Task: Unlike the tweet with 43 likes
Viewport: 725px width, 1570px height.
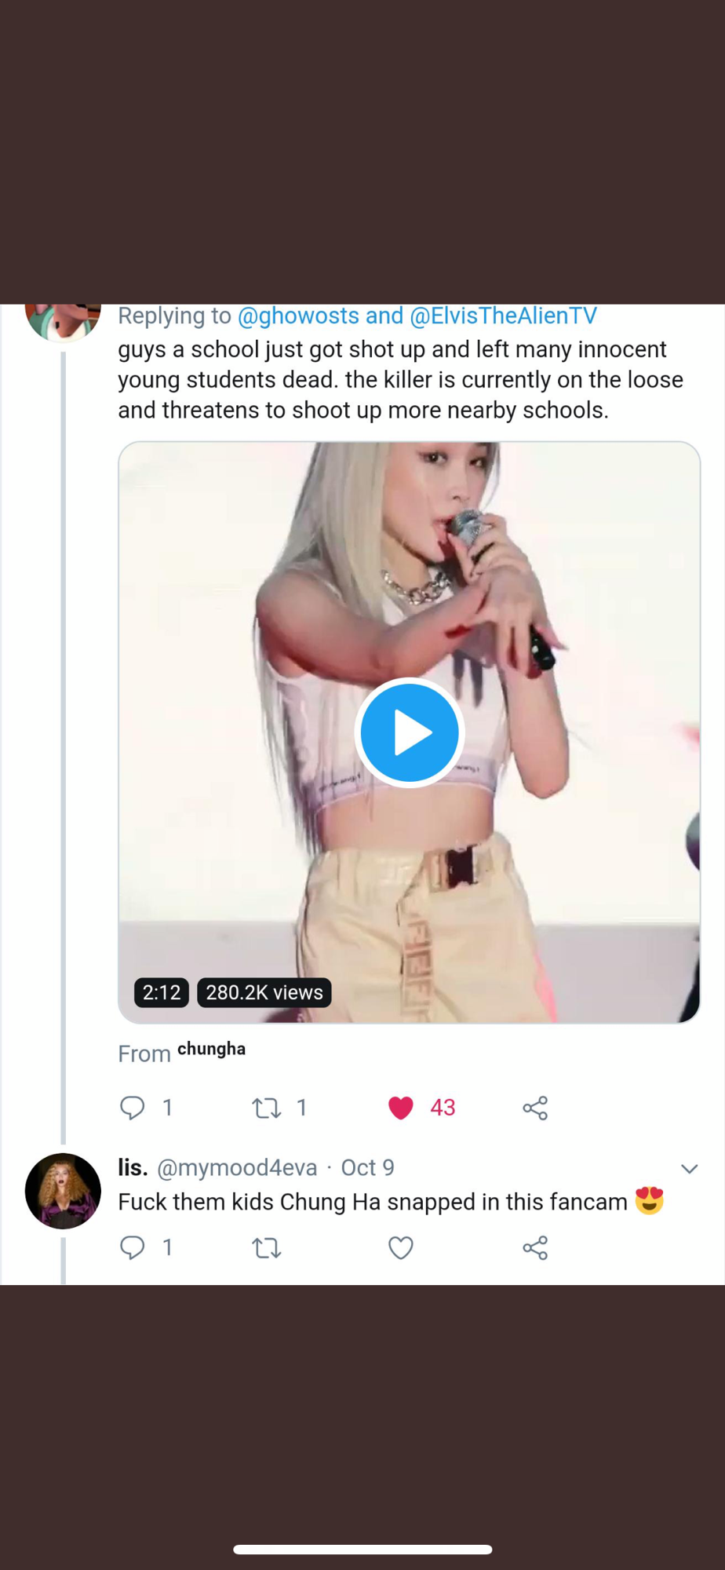Action: click(401, 1108)
